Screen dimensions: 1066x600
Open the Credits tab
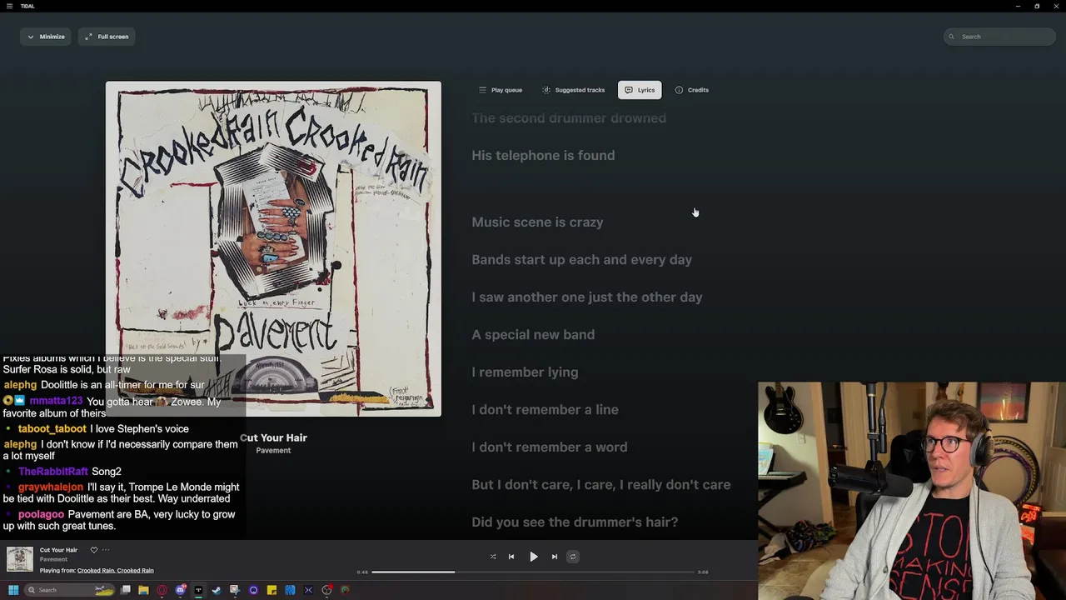pyautogui.click(x=692, y=90)
